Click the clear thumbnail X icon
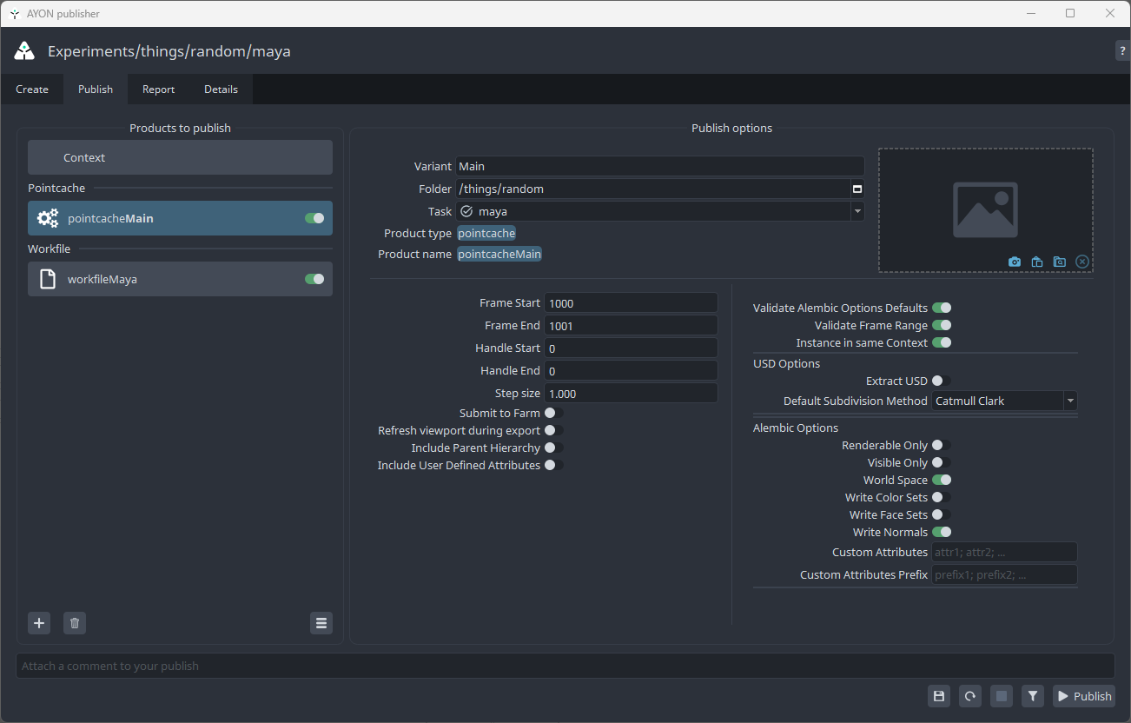This screenshot has width=1131, height=723. point(1081,262)
